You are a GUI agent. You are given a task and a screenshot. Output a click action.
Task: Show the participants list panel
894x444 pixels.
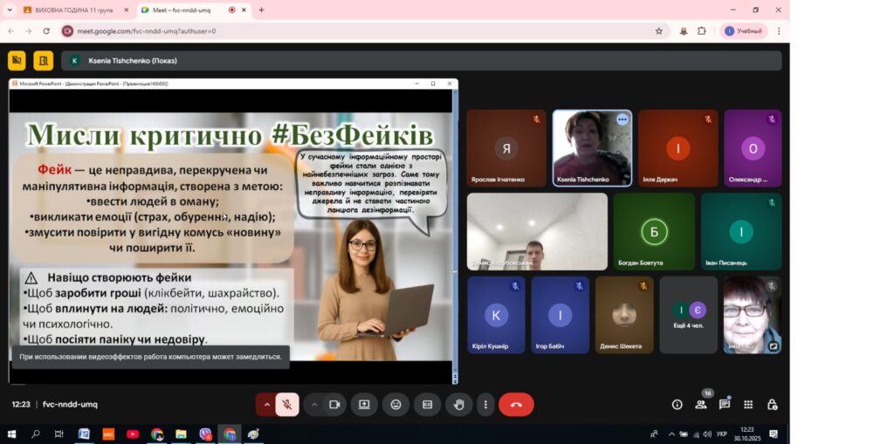(x=700, y=405)
